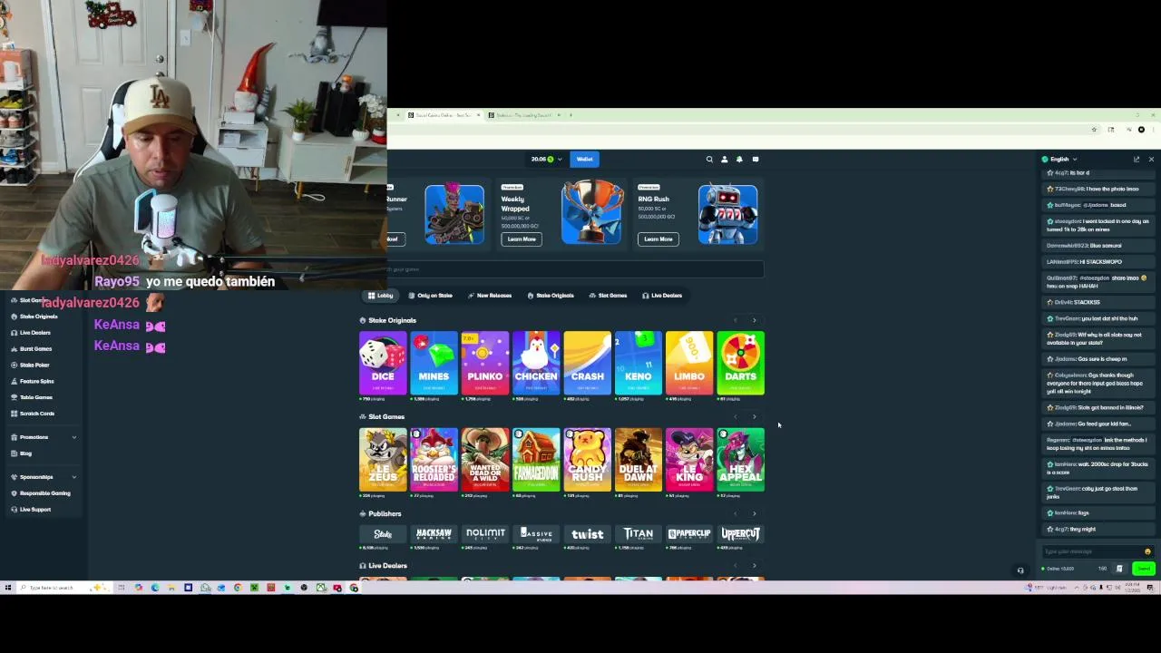
Task: Select the Stake Originals category tab
Action: tap(551, 296)
